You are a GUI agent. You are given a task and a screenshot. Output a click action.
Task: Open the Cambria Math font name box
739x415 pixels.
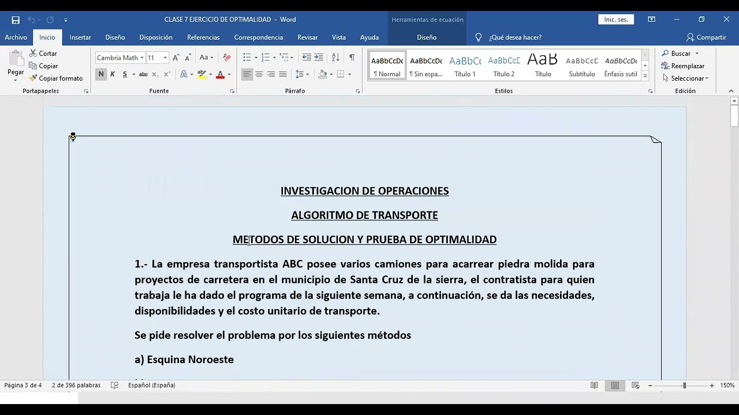point(120,58)
